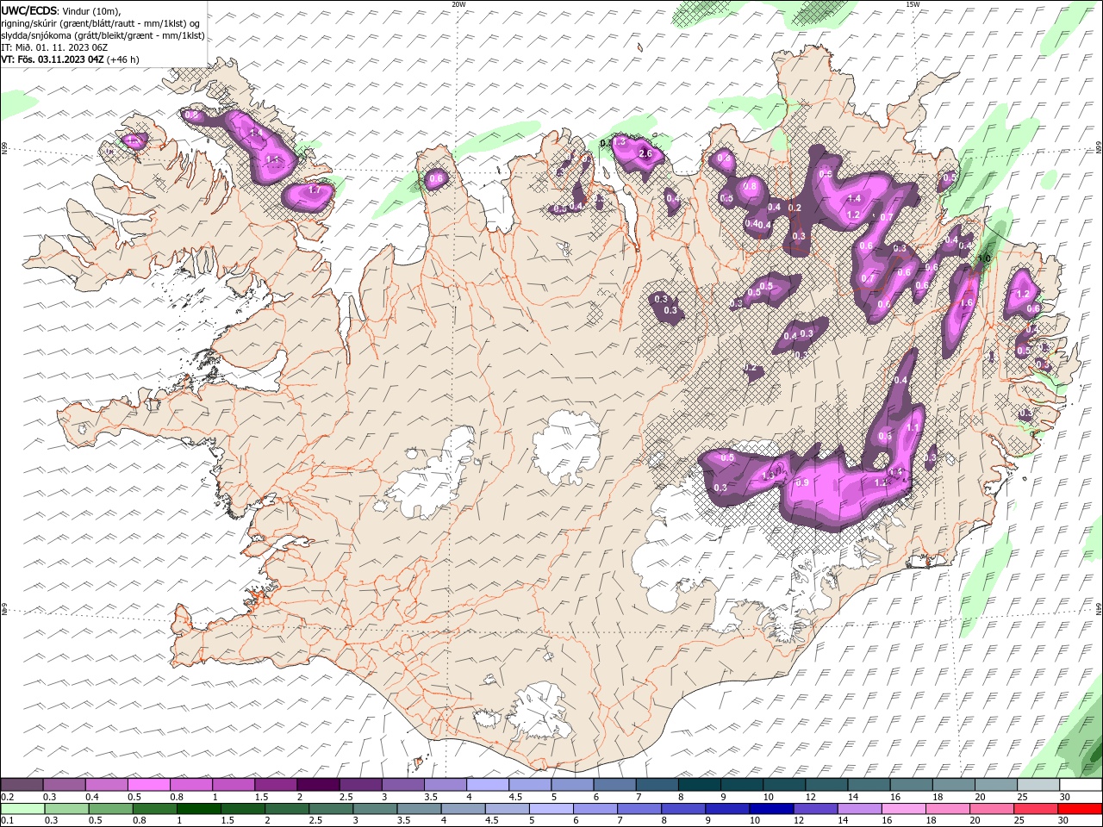Viewport: 1103px width, 827px height.
Task: Select the white 30 snow legend swatch
Action: (x=1081, y=784)
